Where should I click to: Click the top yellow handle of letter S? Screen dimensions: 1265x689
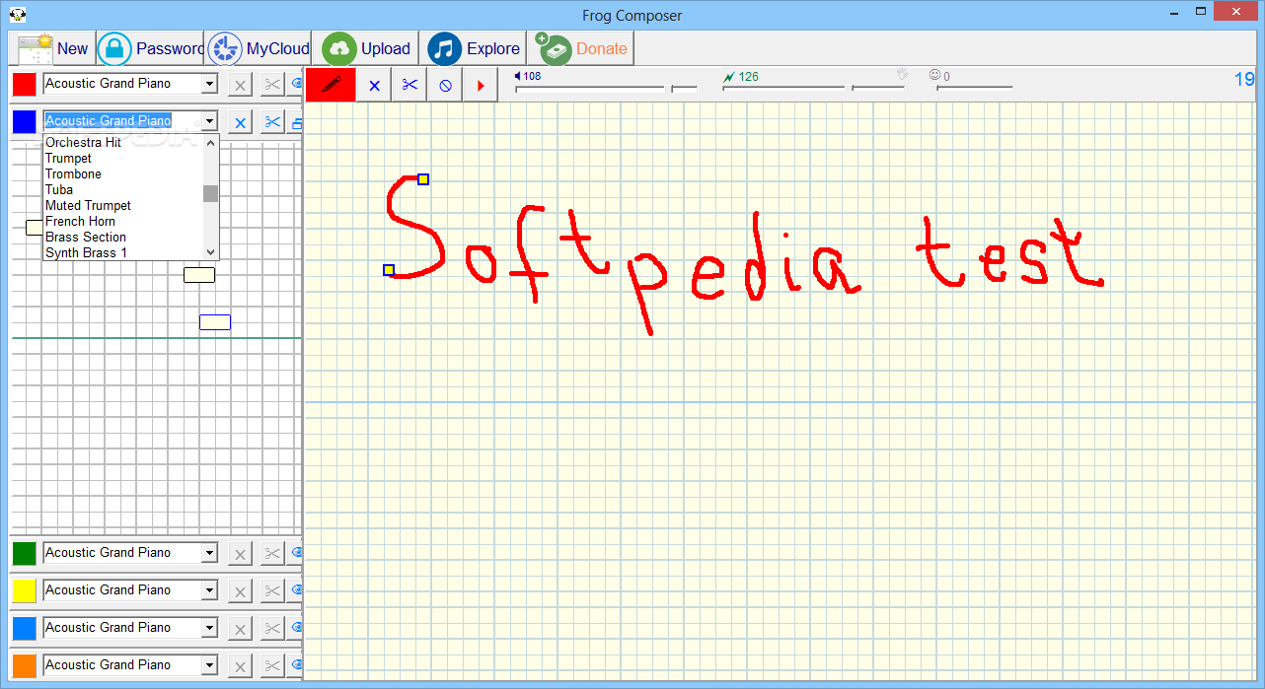pos(423,178)
